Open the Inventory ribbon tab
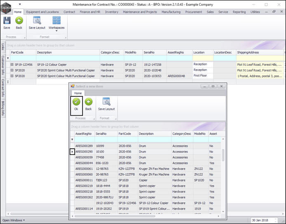This screenshot has width=286, height=224. click(x=111, y=12)
